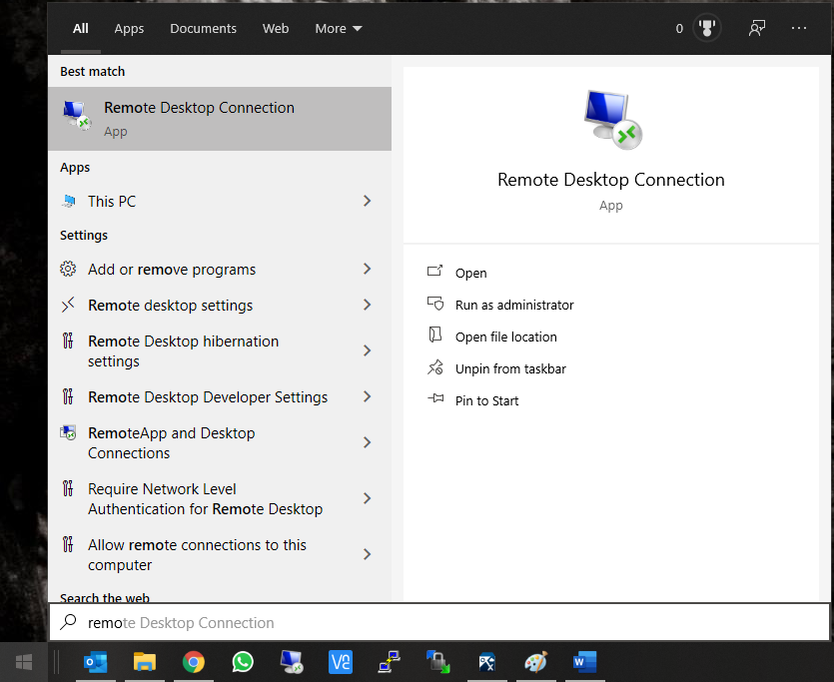Screen dimensions: 834x682
Task: Click the Windows Start button
Action: pyautogui.click(x=24, y=662)
